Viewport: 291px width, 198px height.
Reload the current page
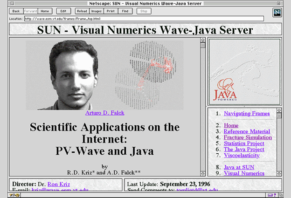[x=82, y=11]
